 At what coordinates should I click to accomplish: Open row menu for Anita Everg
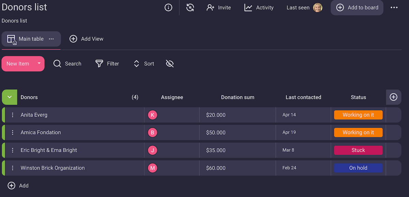(13, 115)
